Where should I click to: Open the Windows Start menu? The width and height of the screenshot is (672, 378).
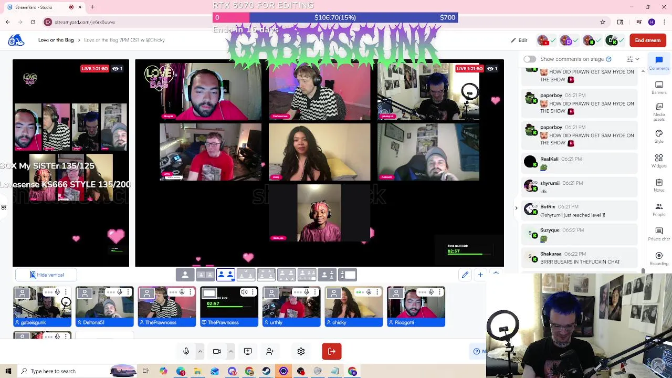tap(8, 371)
